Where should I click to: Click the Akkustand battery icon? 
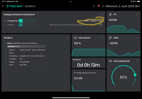75,38
